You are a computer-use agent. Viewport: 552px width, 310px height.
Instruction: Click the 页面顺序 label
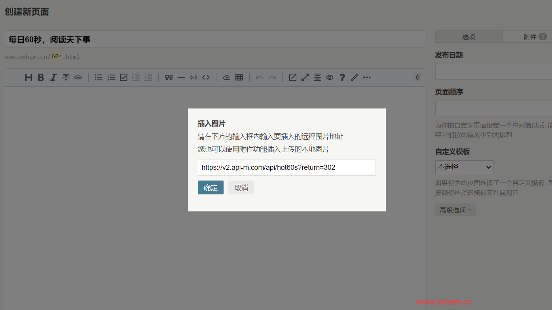pyautogui.click(x=449, y=92)
